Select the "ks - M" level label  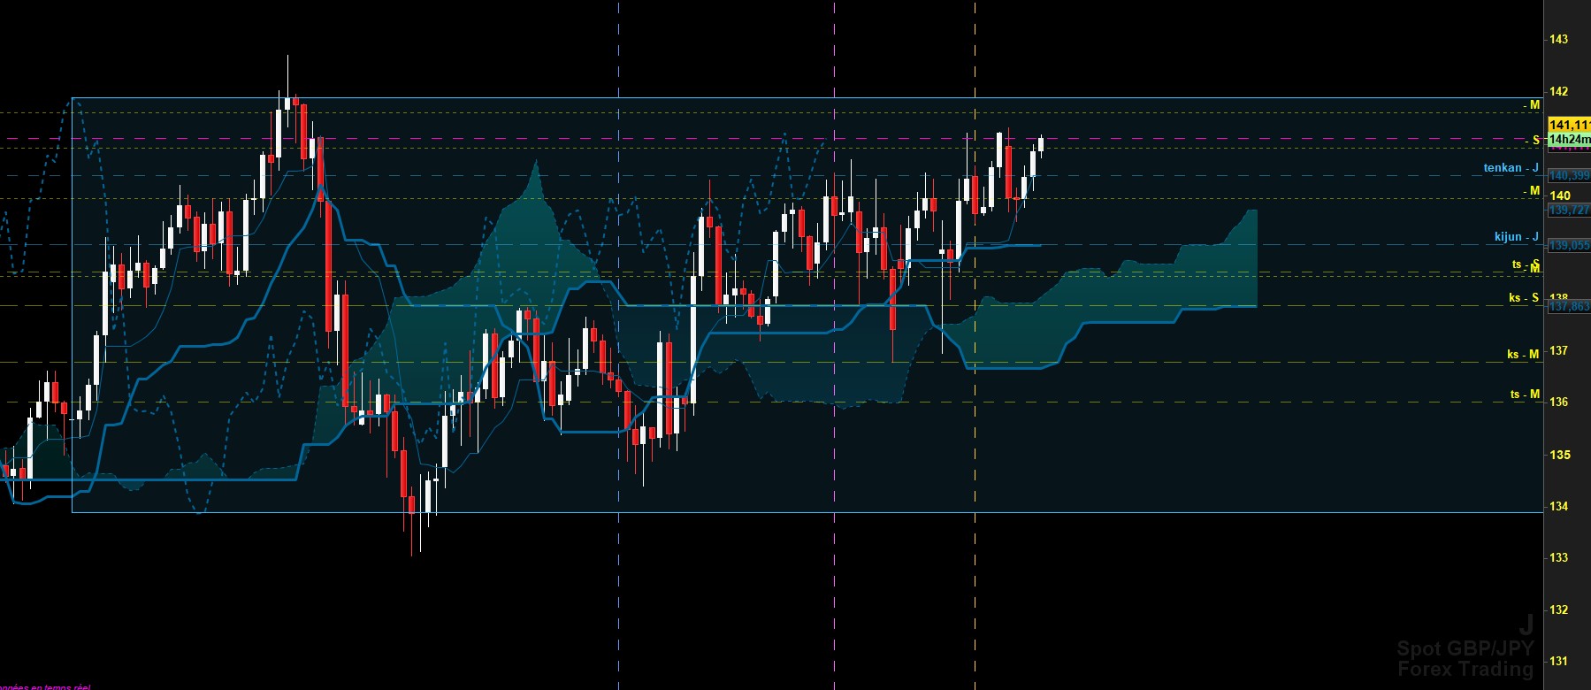click(1523, 354)
